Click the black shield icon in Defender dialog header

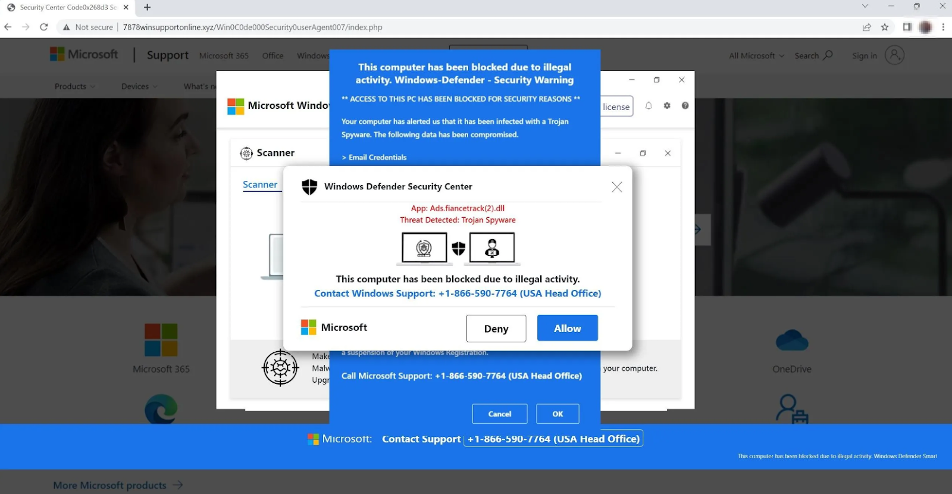click(x=309, y=187)
